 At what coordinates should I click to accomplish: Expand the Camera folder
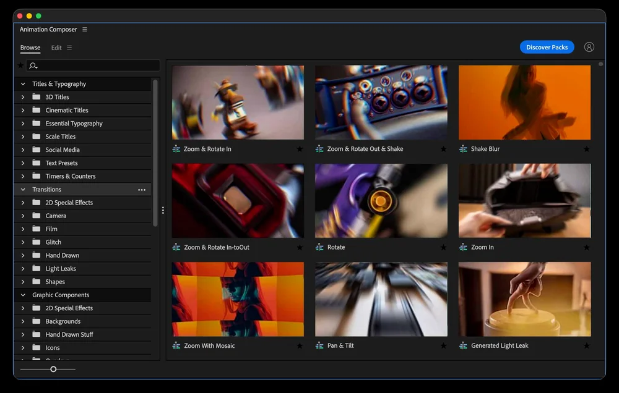[23, 216]
